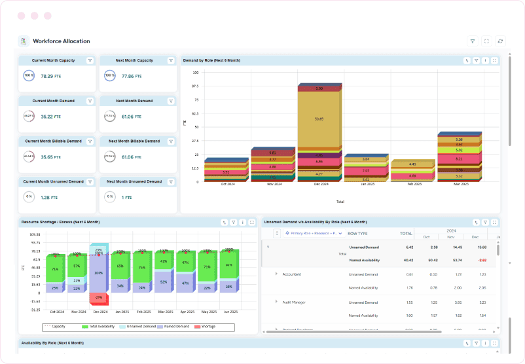The height and width of the screenshot is (364, 525).
Task: Toggle Total Availability series in legend
Action: (98, 327)
